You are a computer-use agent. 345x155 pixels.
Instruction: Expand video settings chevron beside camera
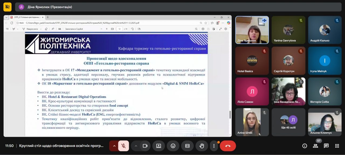[x=136, y=146]
